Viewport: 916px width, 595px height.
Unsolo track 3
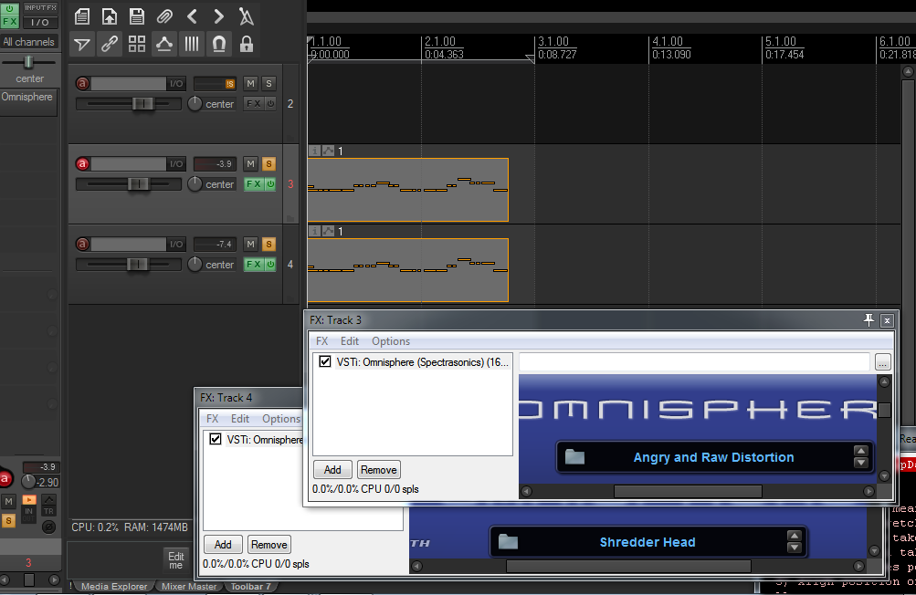(x=268, y=164)
